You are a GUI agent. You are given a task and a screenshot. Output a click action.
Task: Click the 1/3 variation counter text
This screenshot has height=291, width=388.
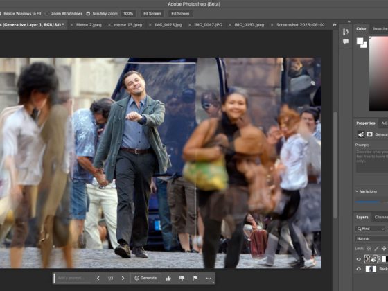pos(111,278)
